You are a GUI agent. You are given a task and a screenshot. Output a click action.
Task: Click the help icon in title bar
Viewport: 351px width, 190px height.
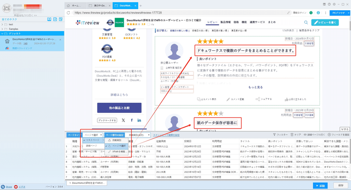tap(330, 4)
